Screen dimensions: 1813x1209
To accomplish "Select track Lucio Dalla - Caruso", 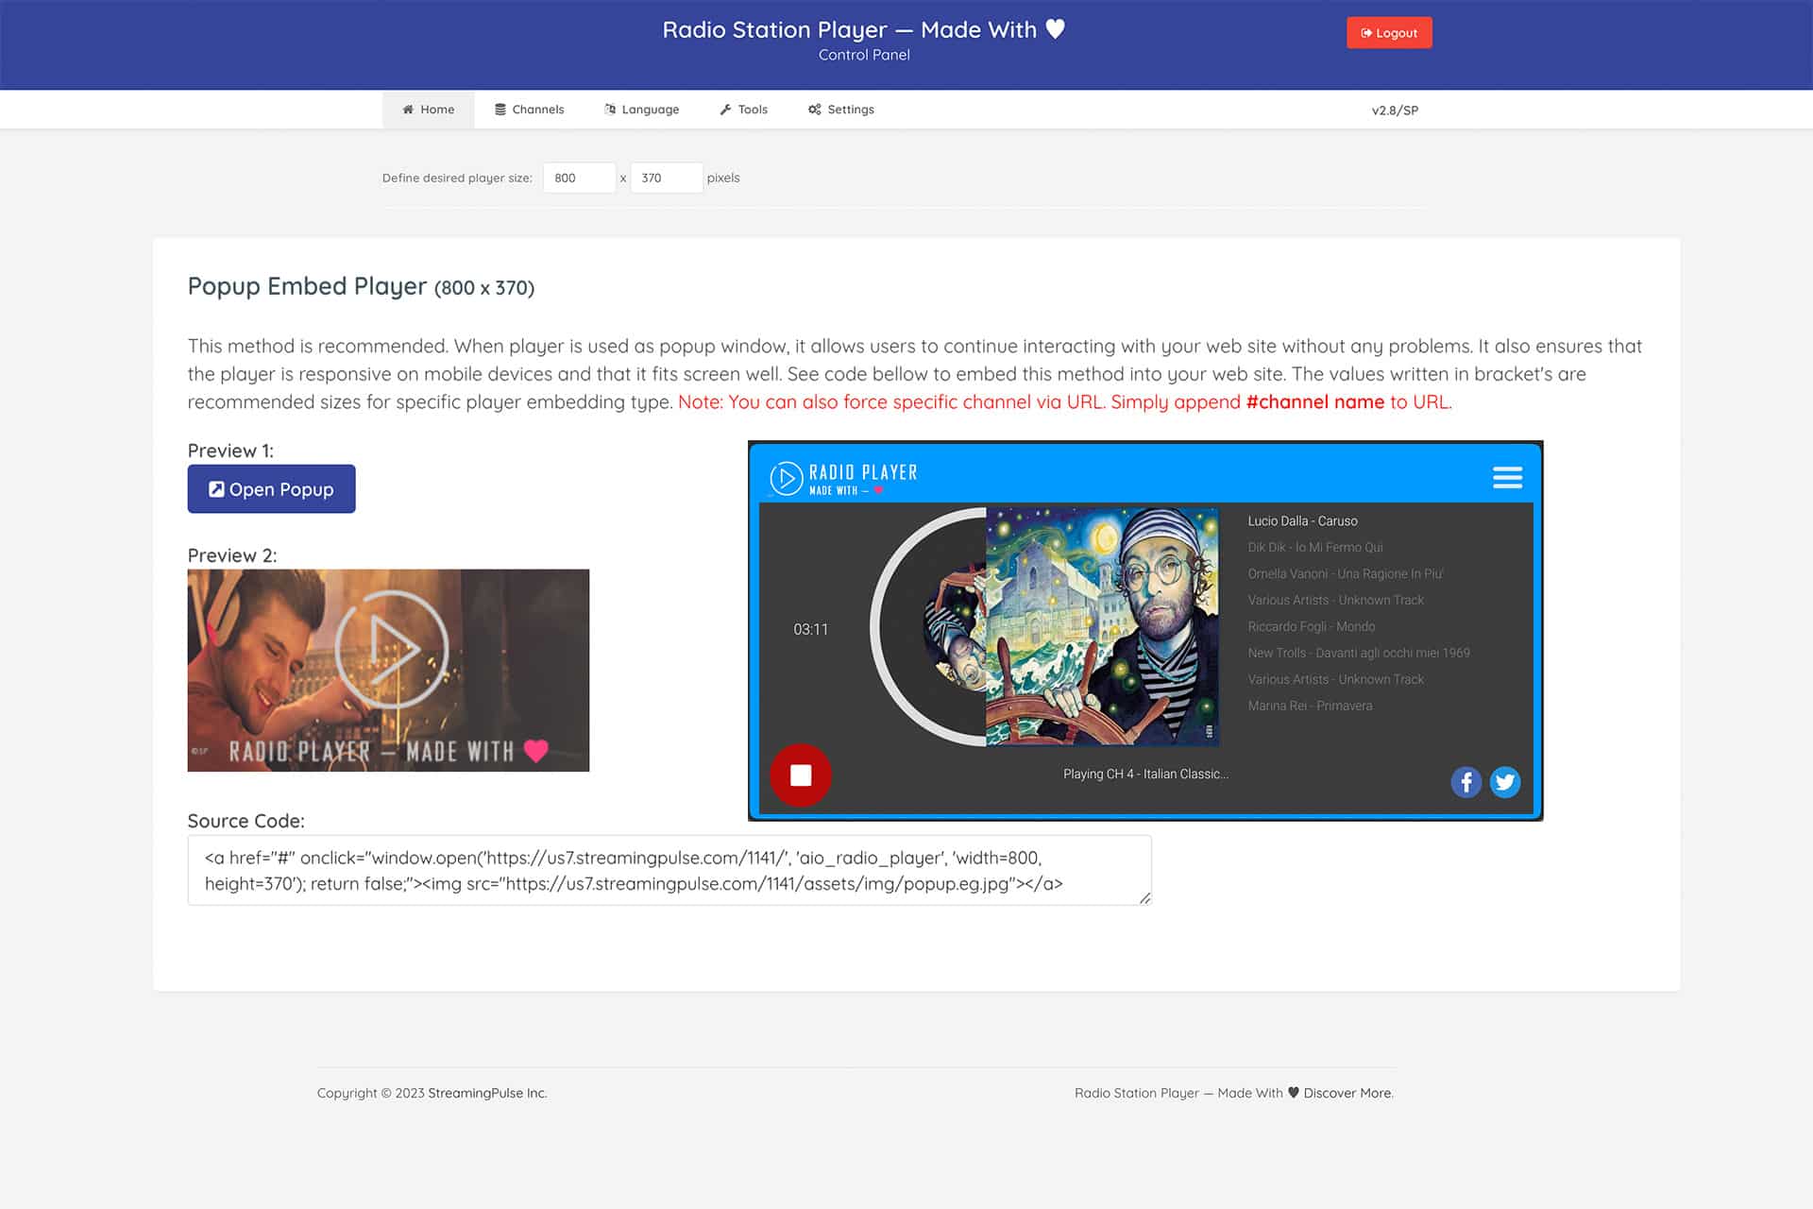I will pyautogui.click(x=1302, y=520).
